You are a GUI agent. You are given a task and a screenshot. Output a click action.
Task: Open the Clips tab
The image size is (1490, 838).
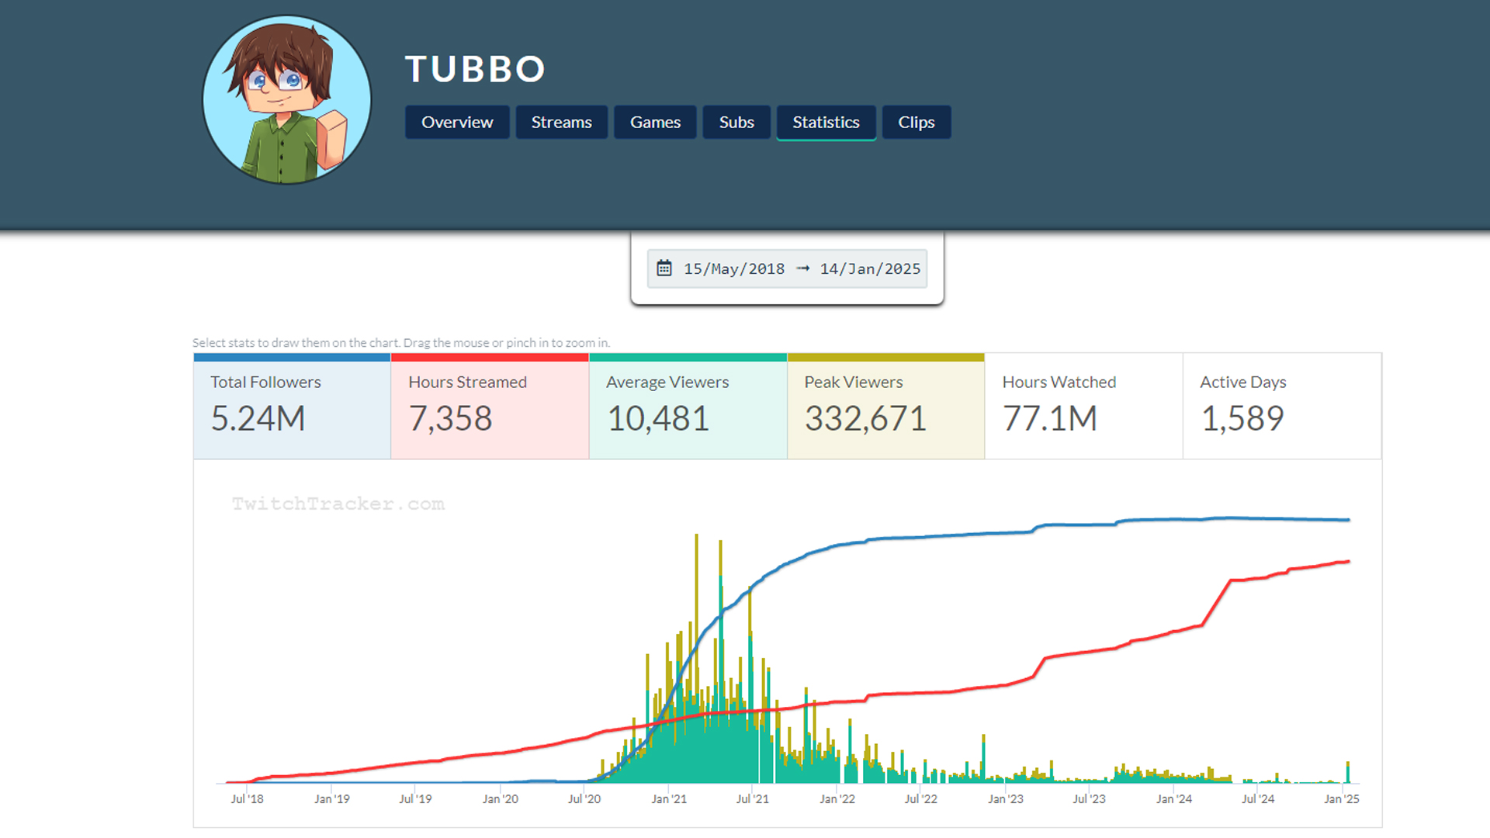tap(917, 123)
